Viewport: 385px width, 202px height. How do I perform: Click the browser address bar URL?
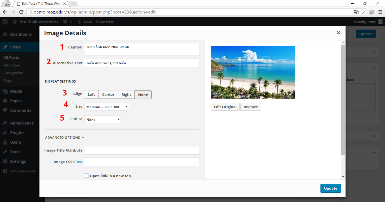tap(95, 12)
